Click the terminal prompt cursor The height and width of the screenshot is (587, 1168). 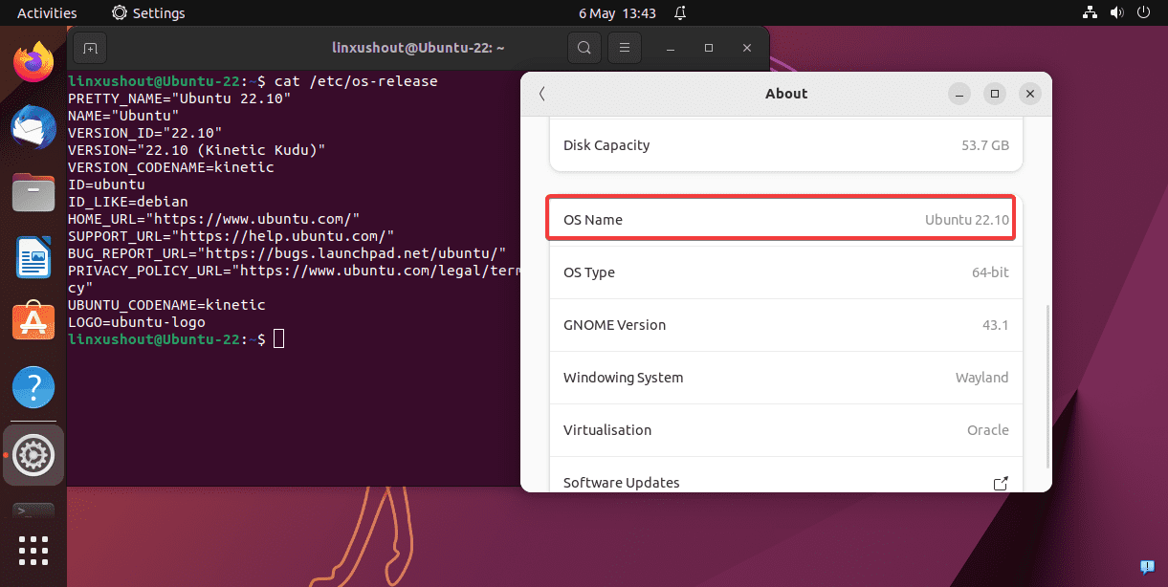coord(278,339)
